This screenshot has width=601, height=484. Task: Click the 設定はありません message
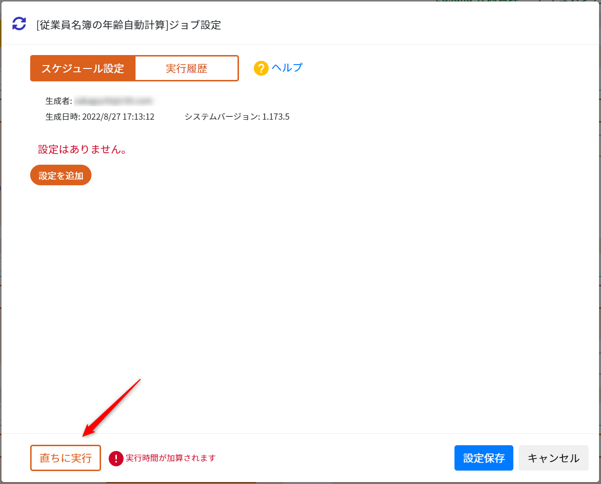point(83,149)
